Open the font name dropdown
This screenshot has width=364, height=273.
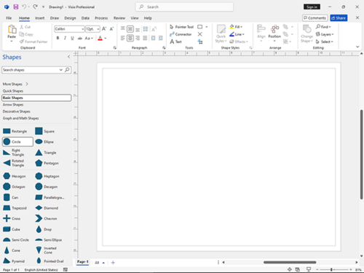click(83, 29)
